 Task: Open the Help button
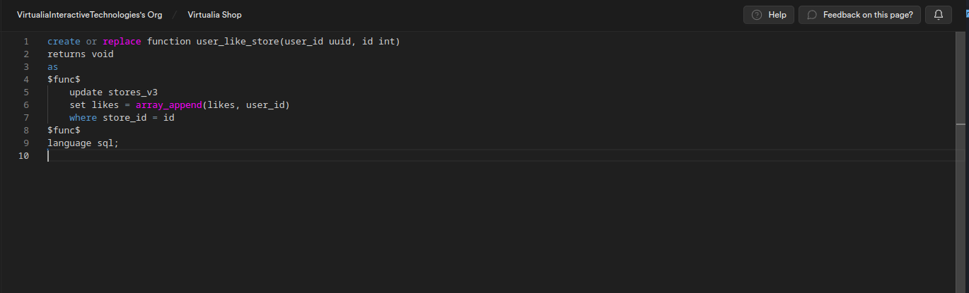click(768, 15)
